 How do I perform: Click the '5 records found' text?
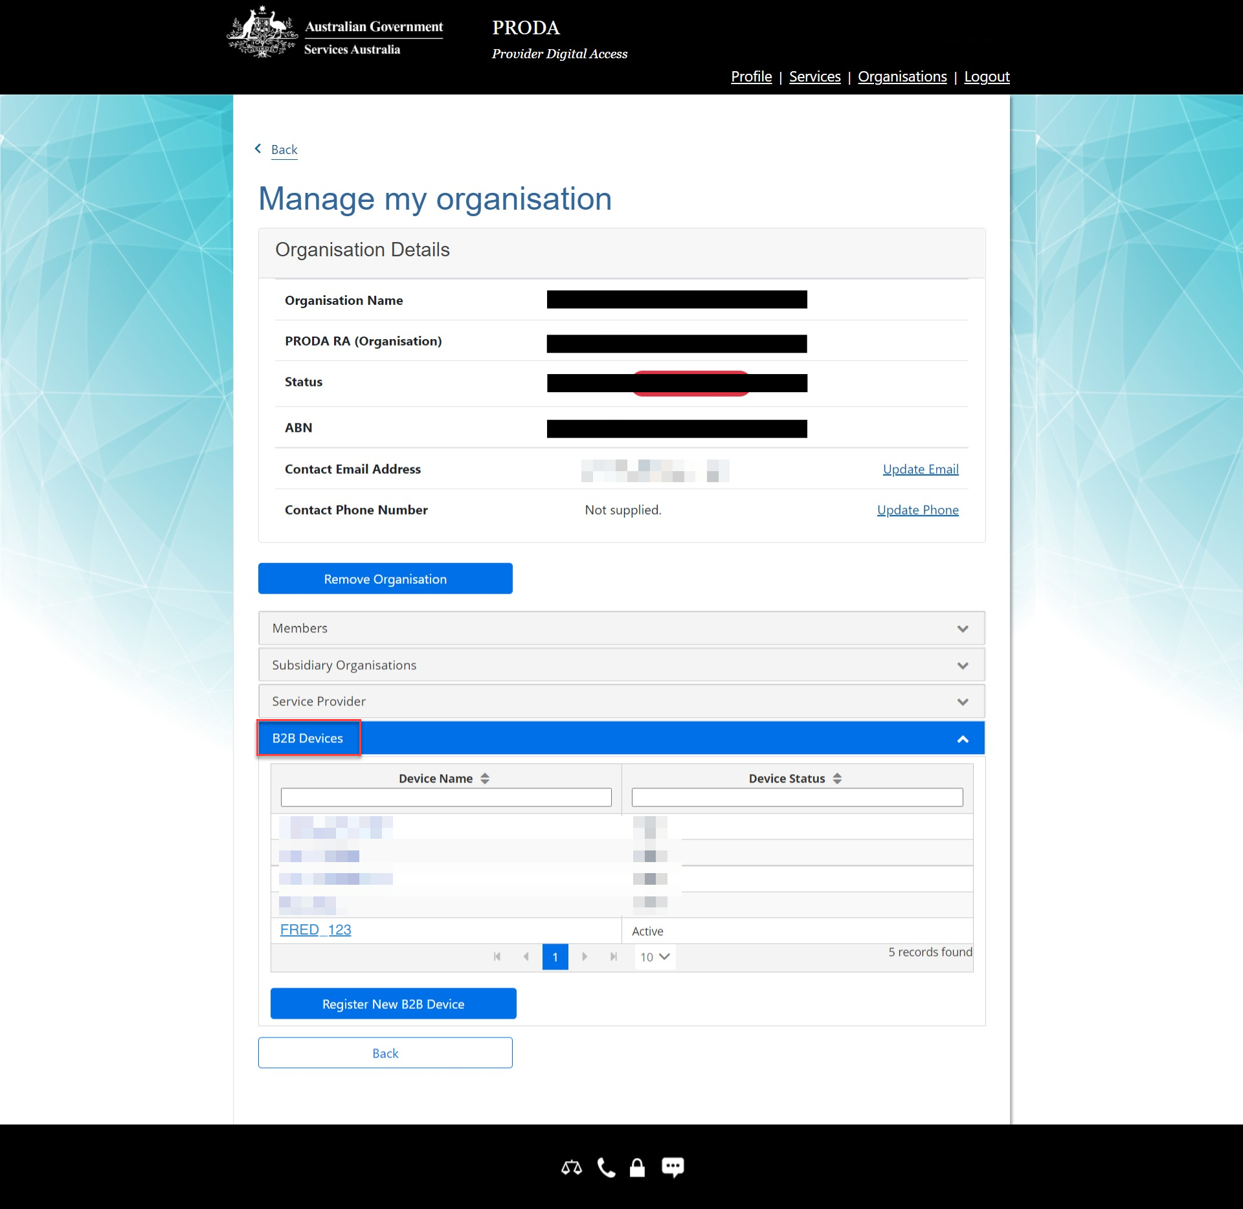(930, 952)
